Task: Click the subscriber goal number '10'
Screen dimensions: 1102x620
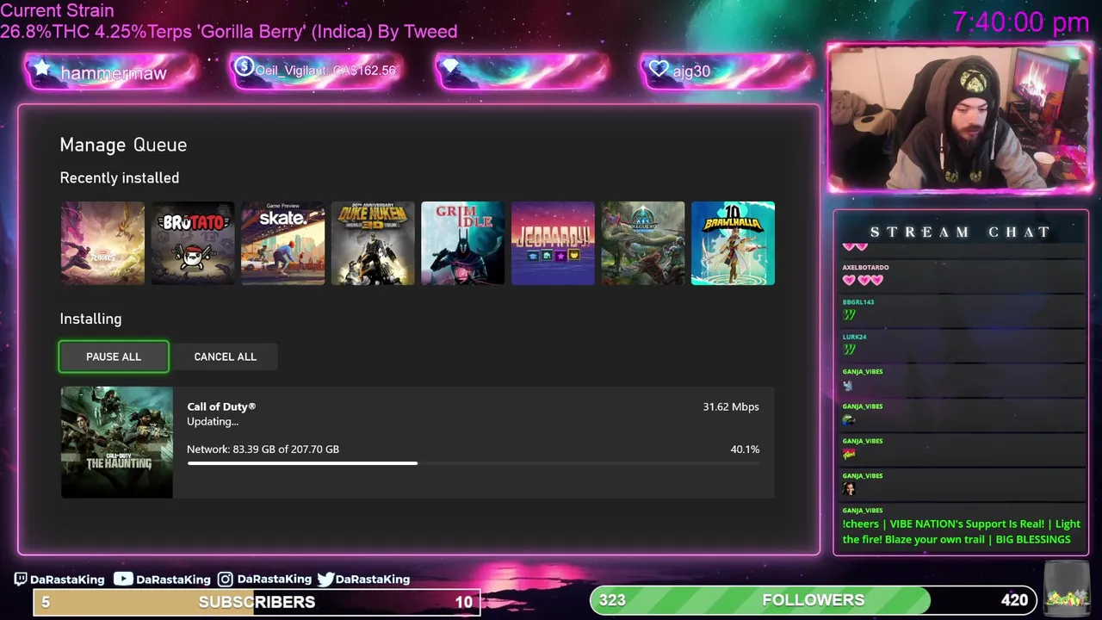Action: 463,602
